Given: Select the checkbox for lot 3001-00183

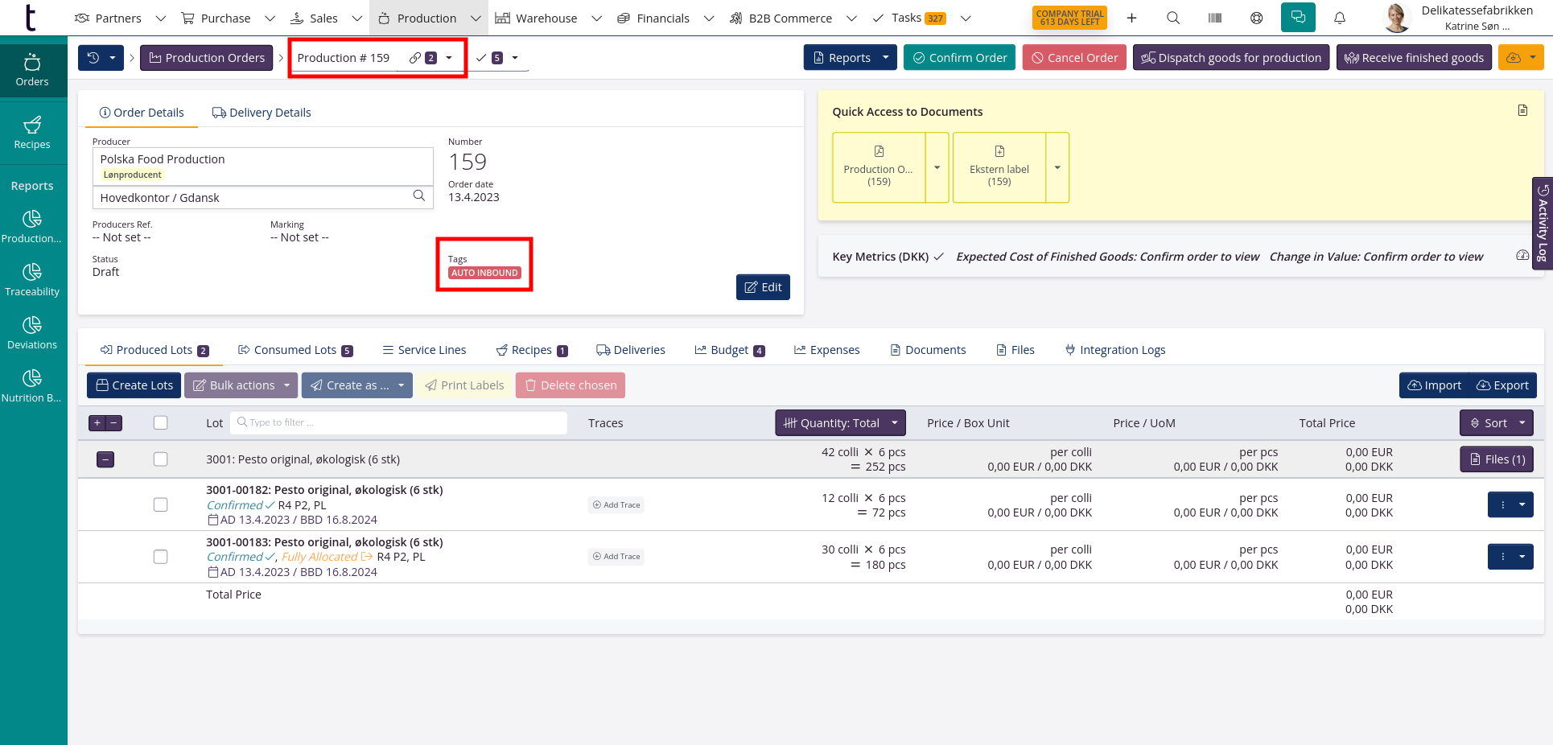Looking at the screenshot, I should (161, 557).
